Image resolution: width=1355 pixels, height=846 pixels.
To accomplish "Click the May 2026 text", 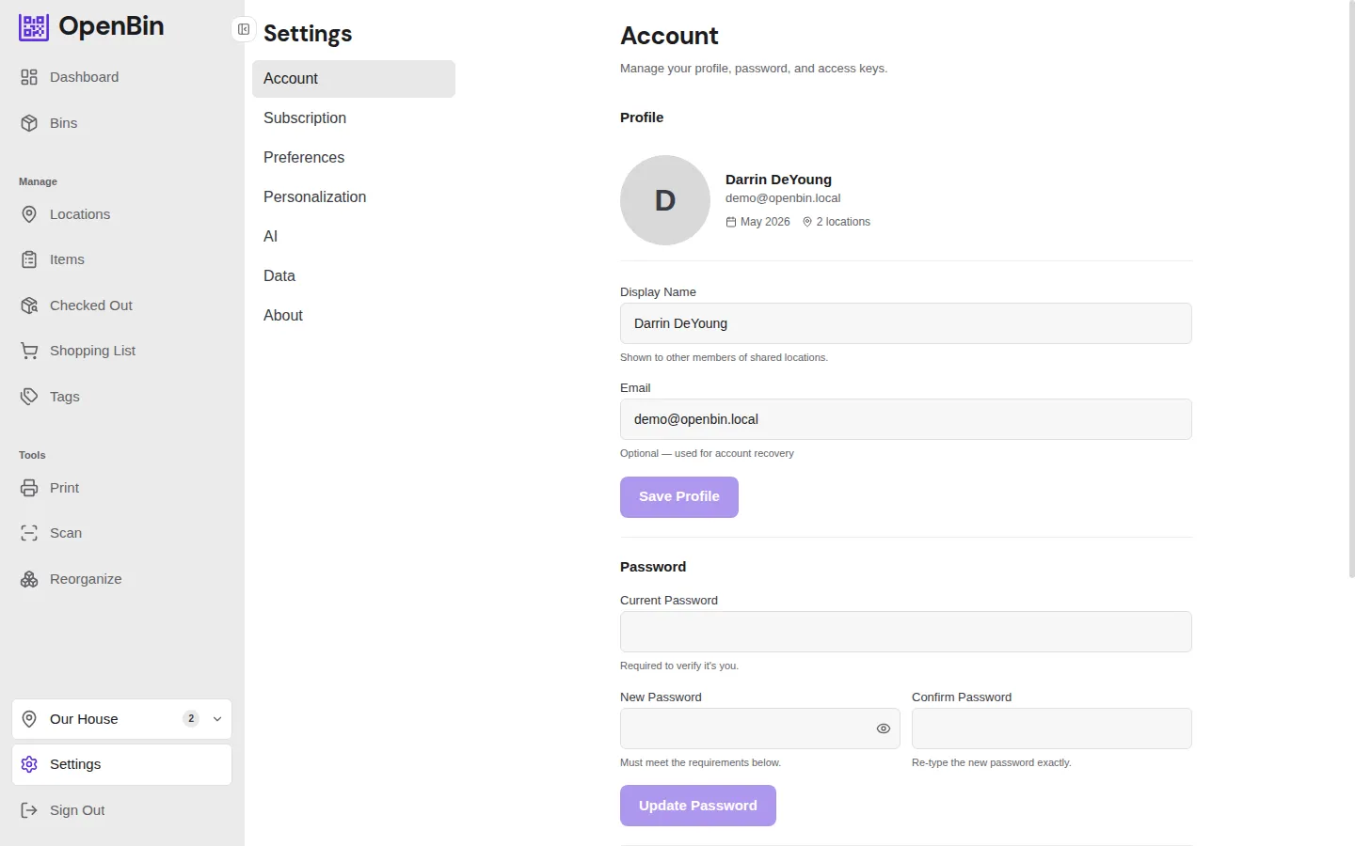I will point(765,222).
